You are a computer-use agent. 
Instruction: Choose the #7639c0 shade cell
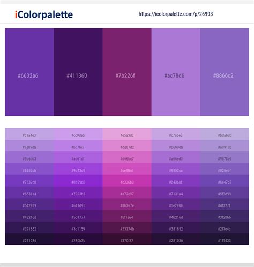[29, 181]
